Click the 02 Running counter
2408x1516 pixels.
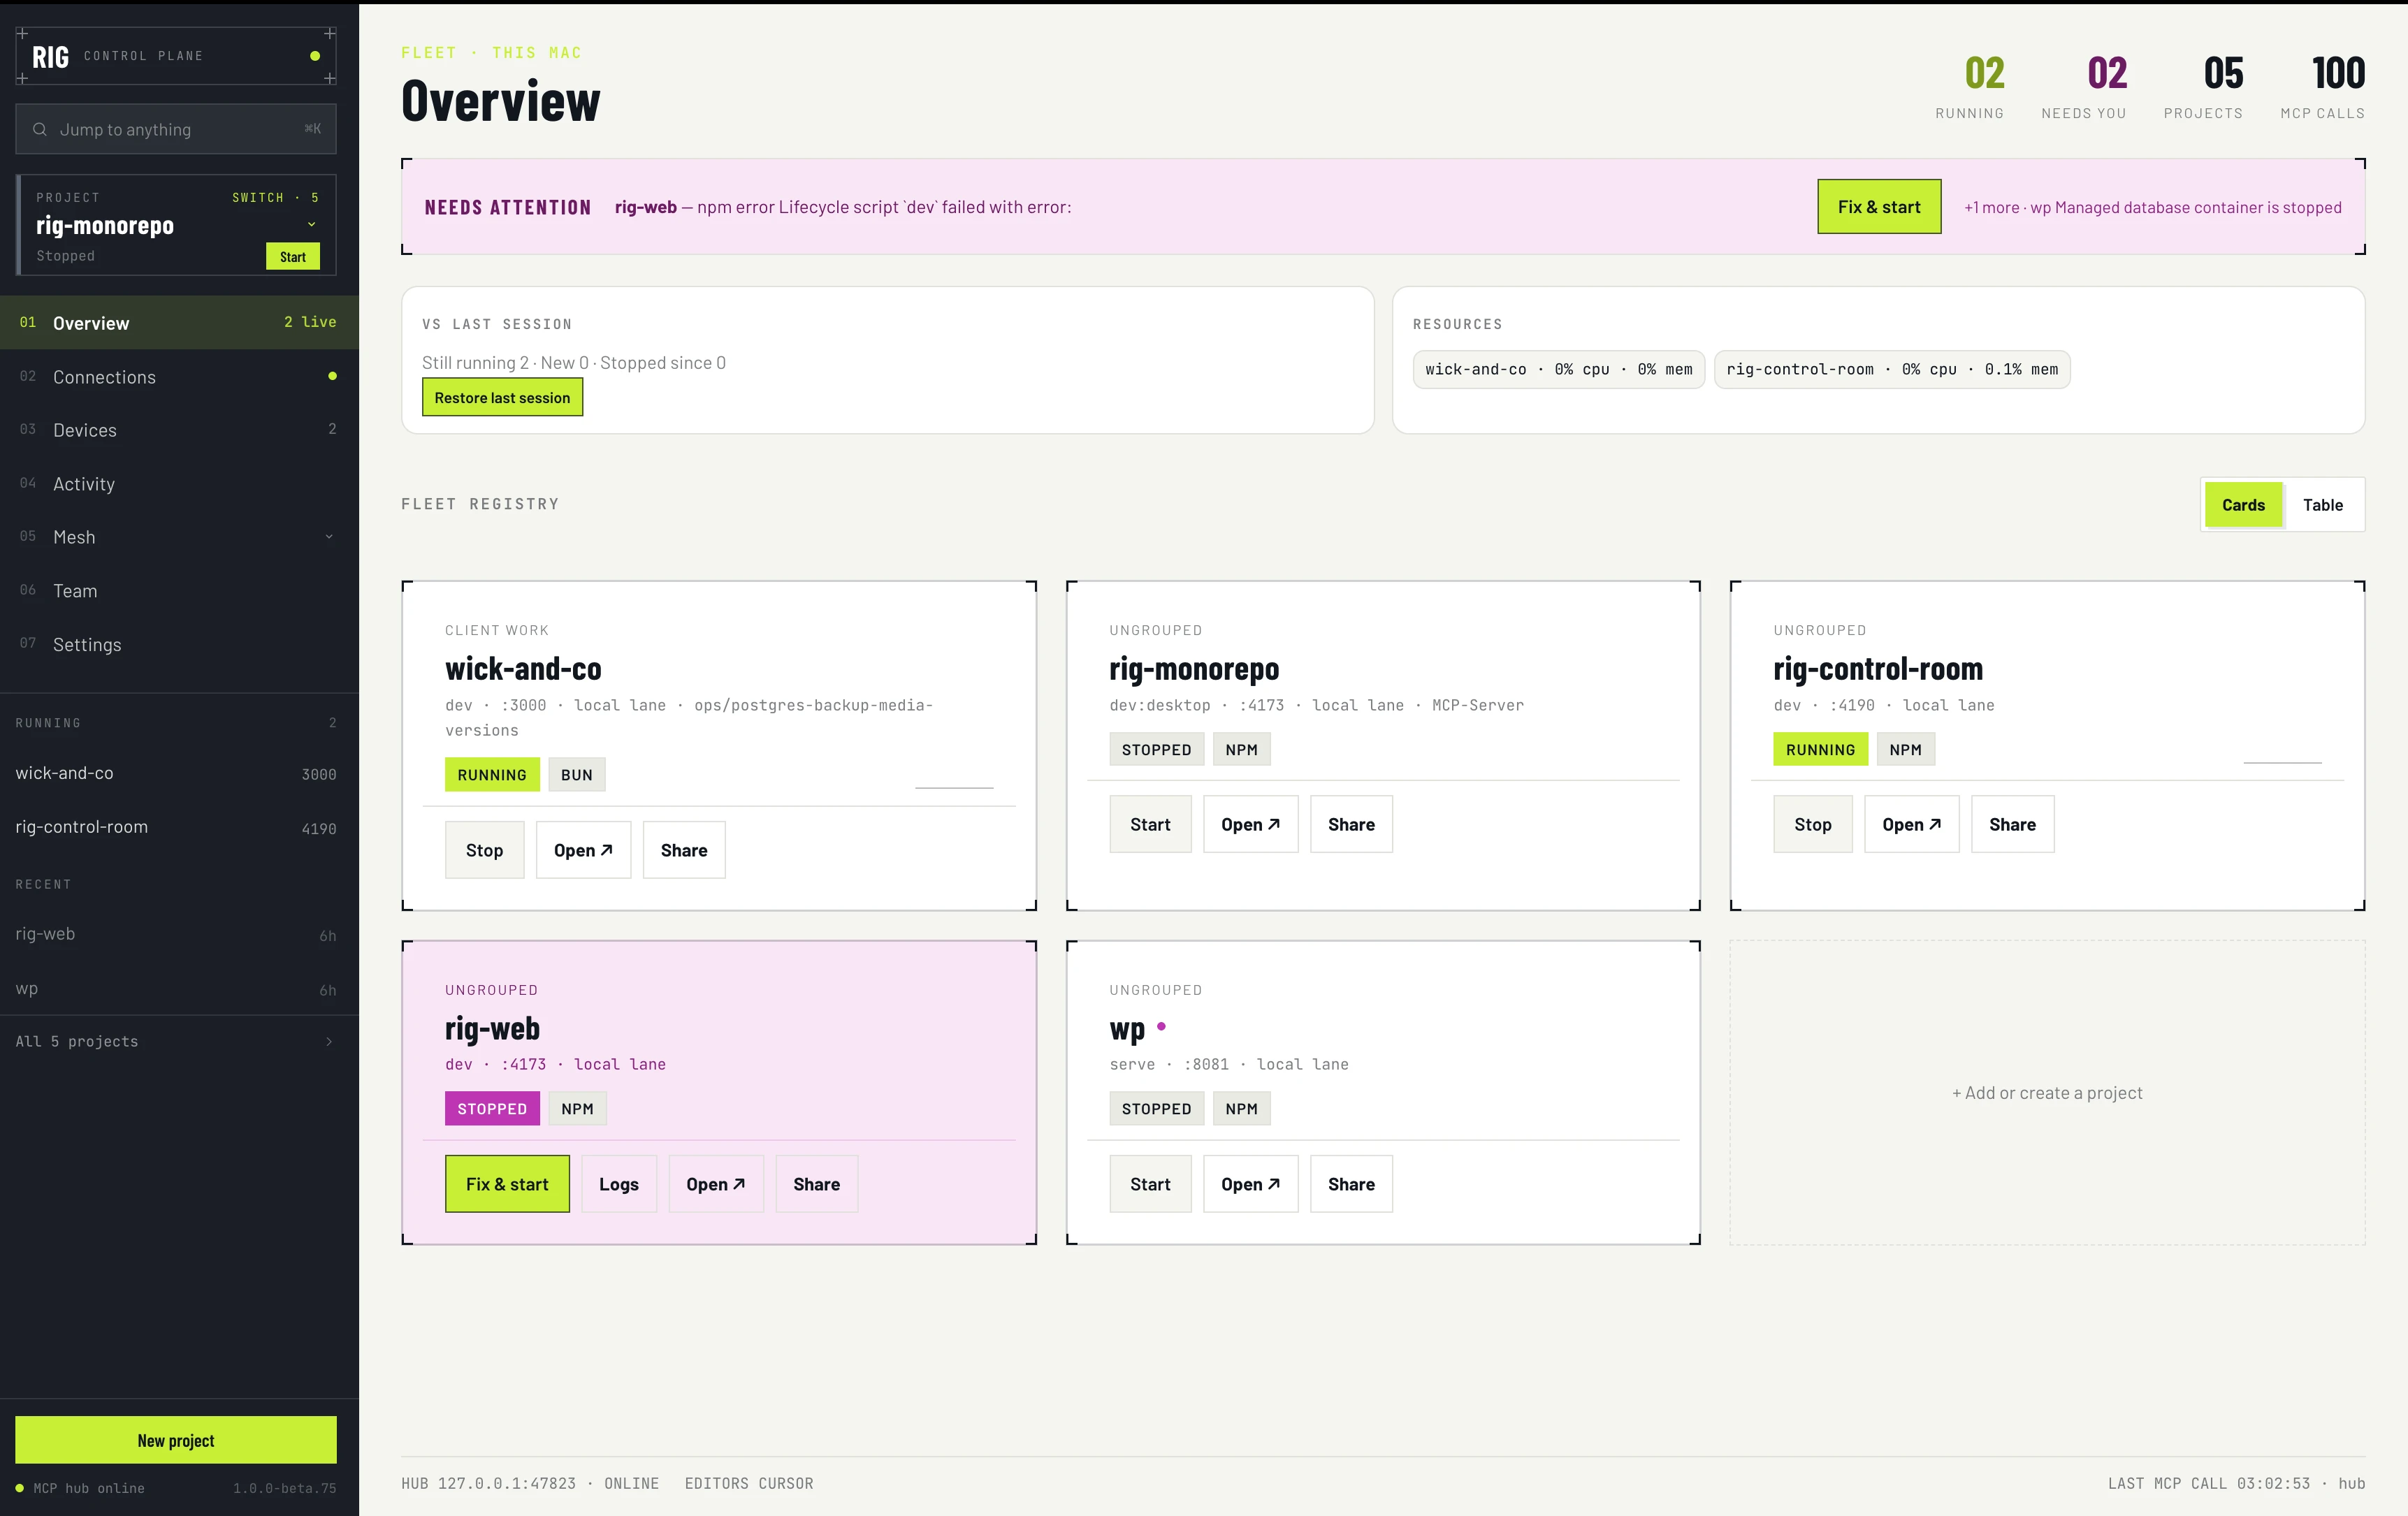click(1969, 87)
